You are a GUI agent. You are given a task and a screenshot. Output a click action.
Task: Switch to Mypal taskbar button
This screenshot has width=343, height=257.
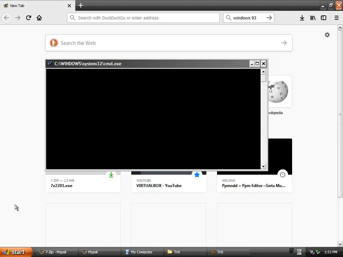pos(99,252)
